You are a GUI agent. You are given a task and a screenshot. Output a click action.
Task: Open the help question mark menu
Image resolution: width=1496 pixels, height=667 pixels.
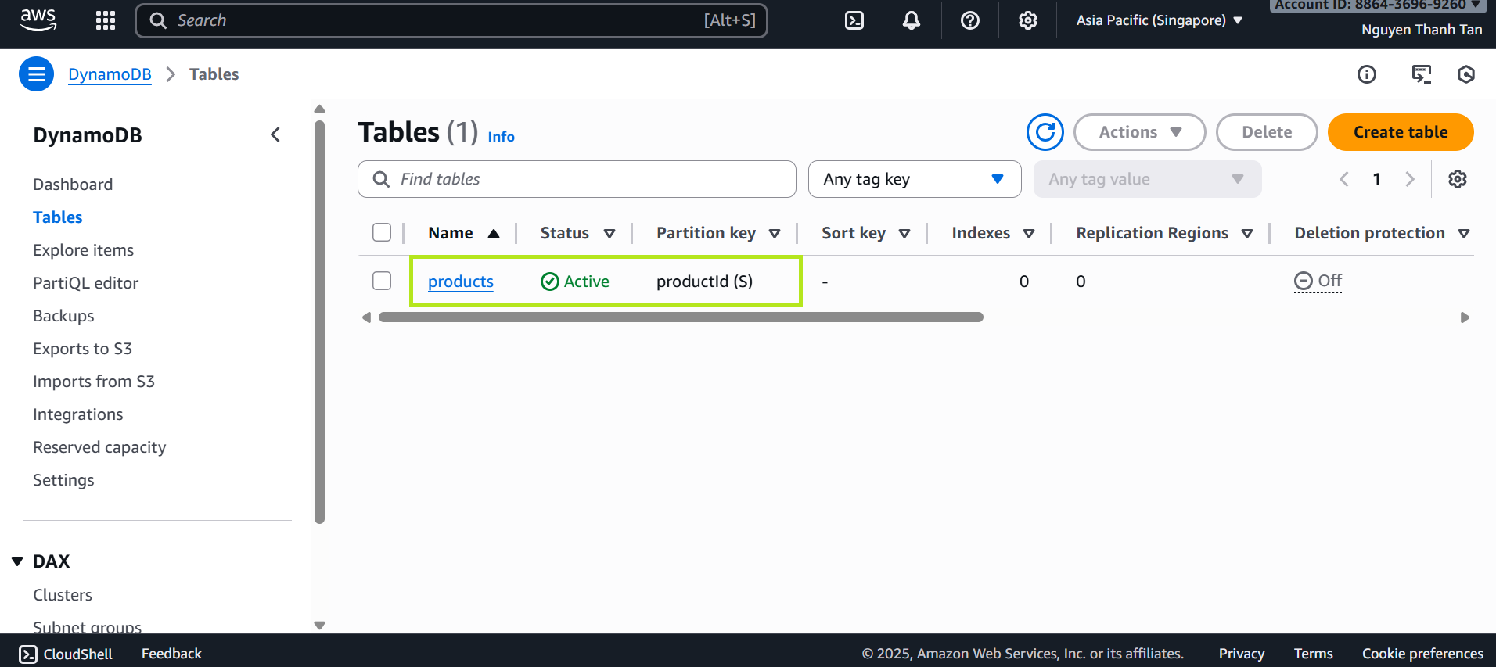point(969,20)
